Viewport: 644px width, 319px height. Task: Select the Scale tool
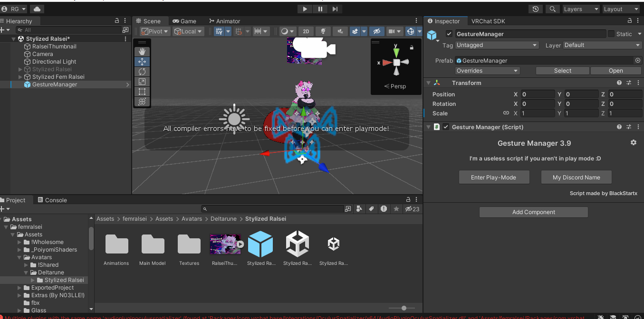tap(142, 82)
